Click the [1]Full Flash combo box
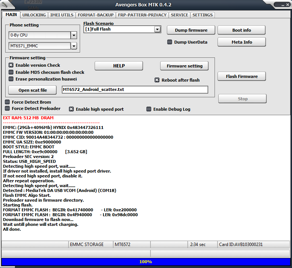The width and height of the screenshot is (292, 268). [122, 29]
